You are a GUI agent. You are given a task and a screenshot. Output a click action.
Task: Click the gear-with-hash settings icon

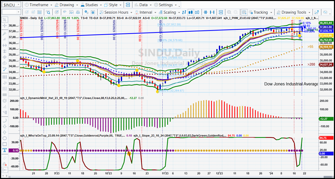point(87,12)
